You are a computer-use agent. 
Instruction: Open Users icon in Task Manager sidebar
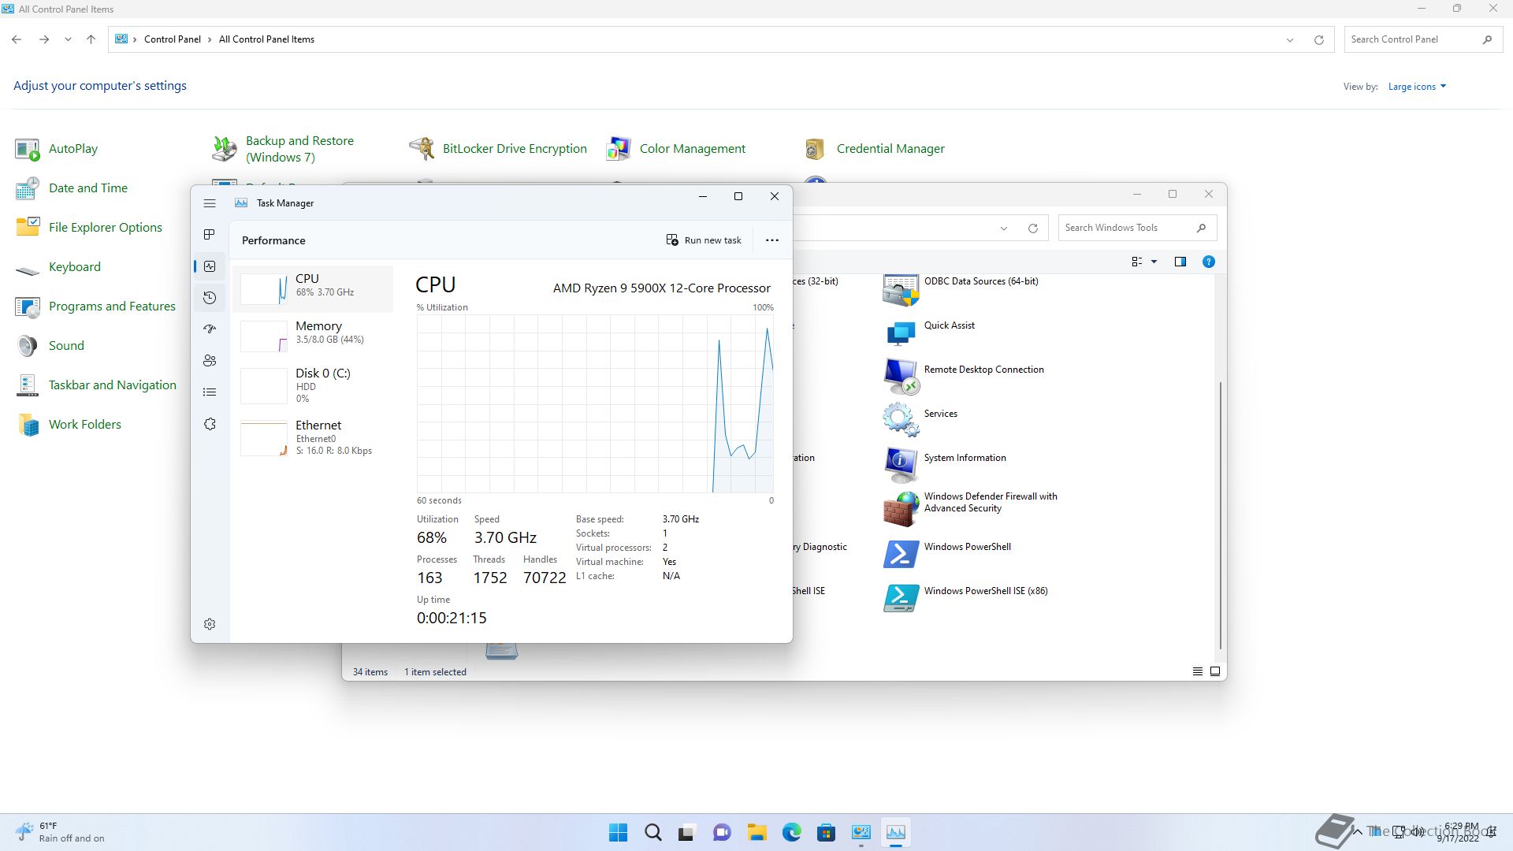coord(210,361)
